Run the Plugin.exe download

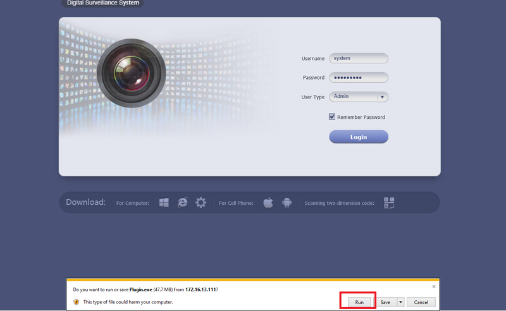(x=359, y=302)
